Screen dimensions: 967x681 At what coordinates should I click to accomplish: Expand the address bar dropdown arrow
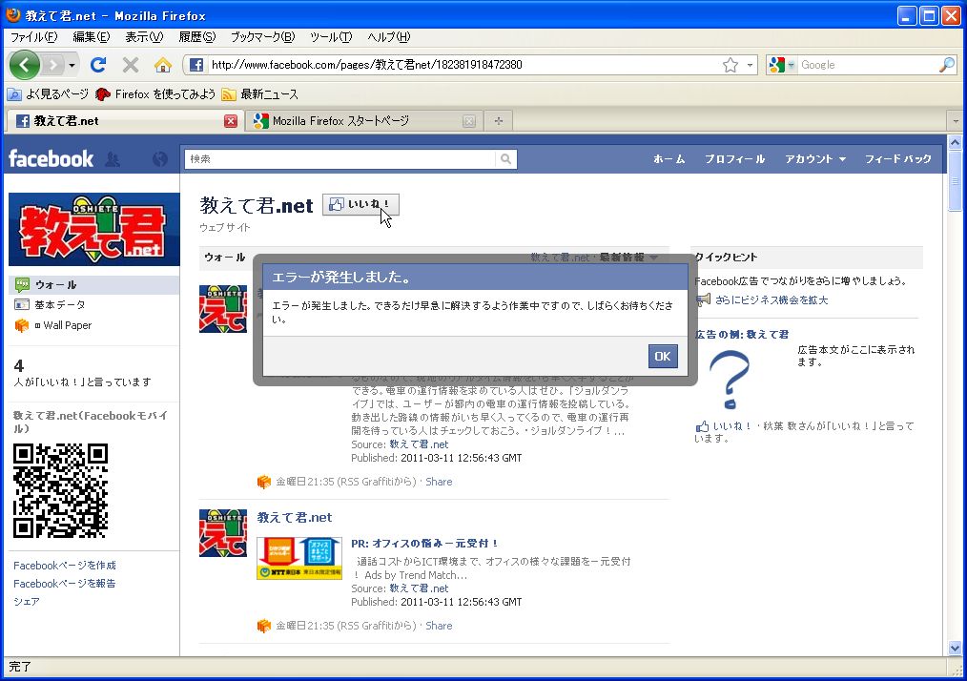coord(750,65)
